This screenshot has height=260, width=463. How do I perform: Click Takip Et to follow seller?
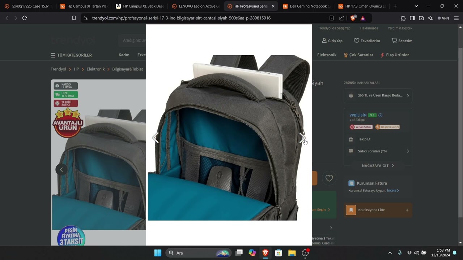[x=364, y=139]
